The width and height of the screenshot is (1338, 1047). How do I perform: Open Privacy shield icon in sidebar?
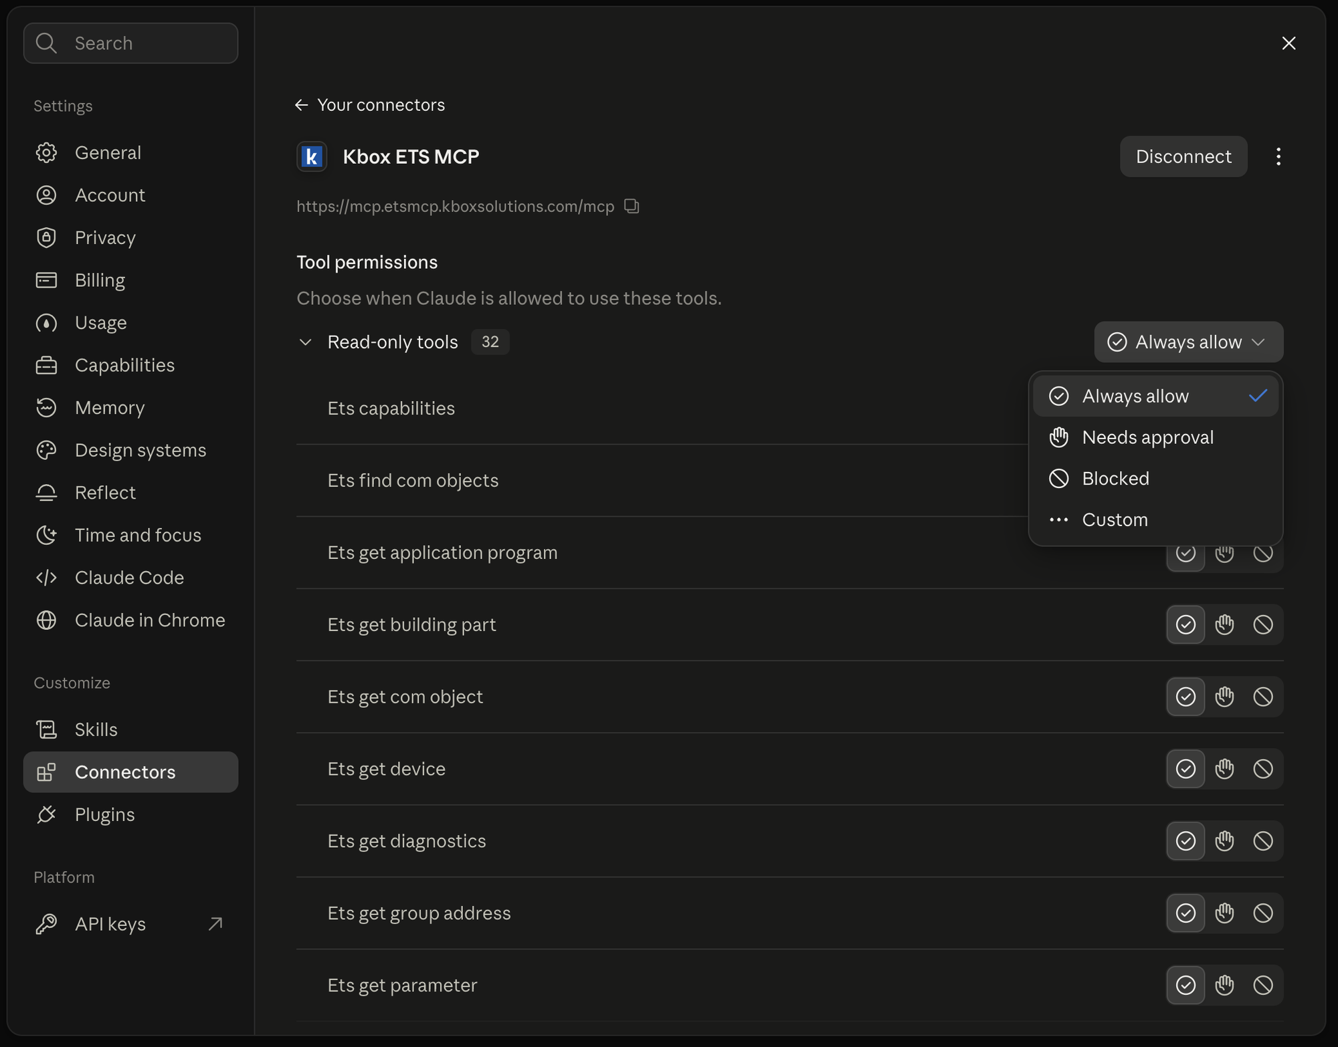pos(46,237)
